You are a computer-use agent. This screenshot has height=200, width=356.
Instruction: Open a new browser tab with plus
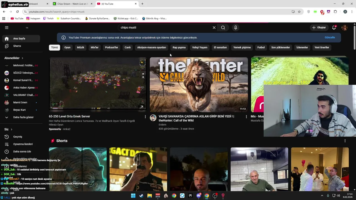142,4
